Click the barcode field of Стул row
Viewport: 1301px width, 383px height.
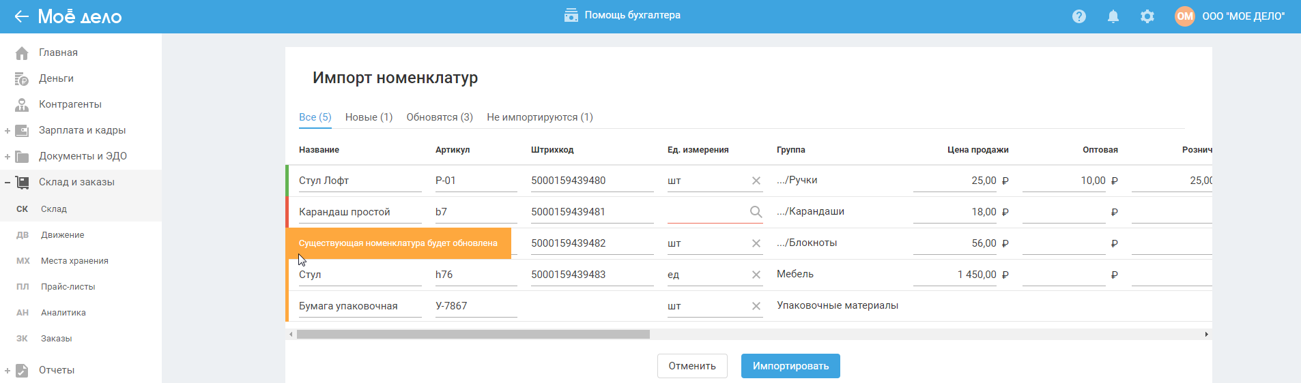click(591, 275)
